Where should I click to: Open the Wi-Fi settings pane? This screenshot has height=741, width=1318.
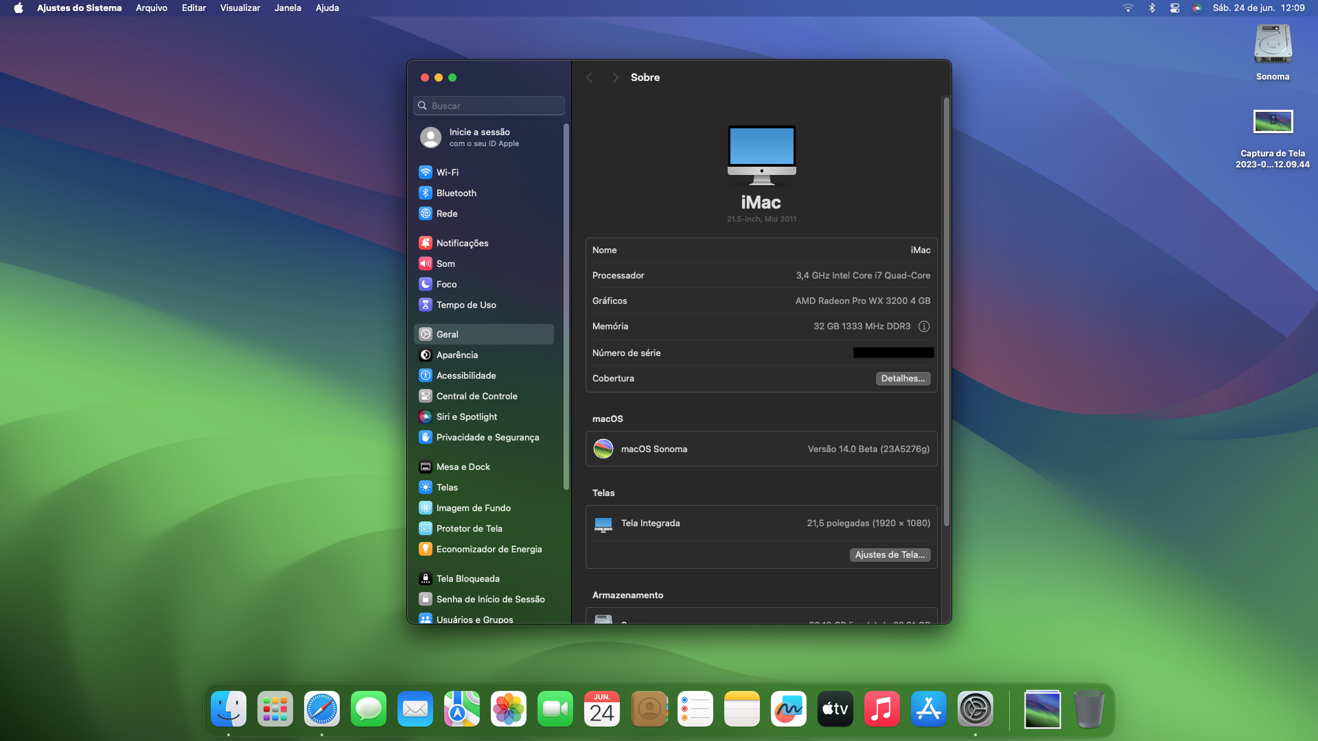point(447,172)
